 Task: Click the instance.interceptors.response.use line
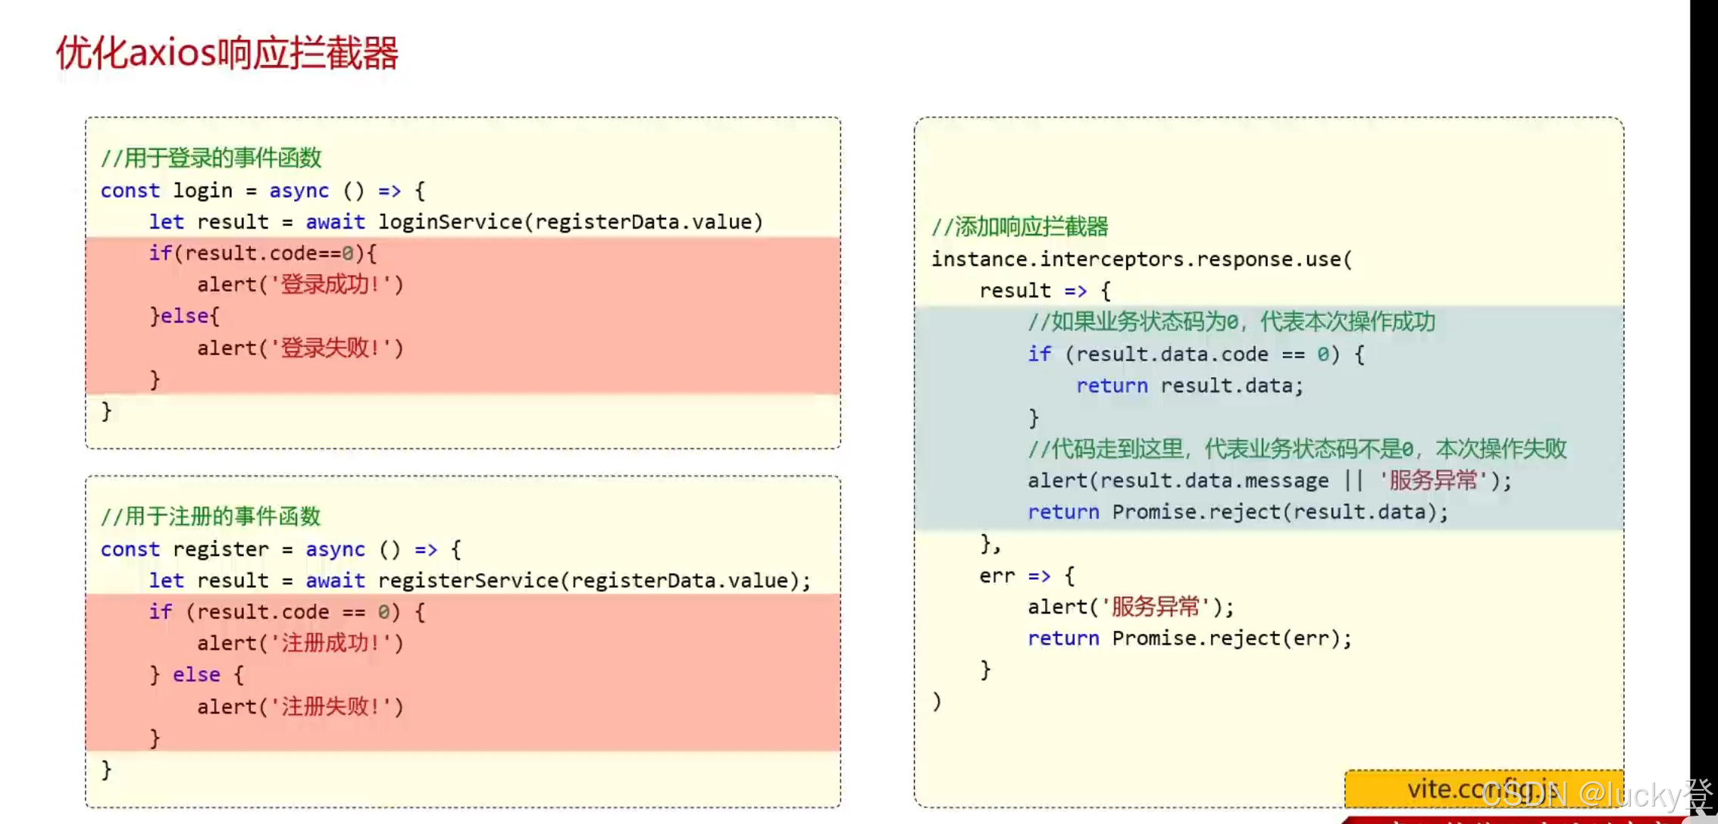(x=1141, y=259)
